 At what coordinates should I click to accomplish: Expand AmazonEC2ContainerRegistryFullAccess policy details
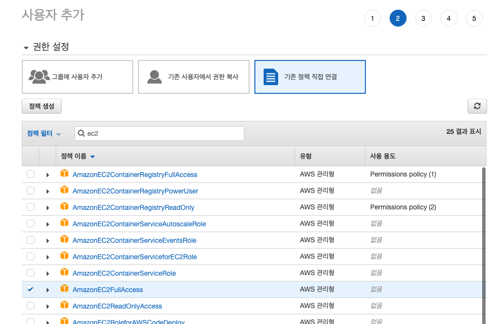click(47, 175)
